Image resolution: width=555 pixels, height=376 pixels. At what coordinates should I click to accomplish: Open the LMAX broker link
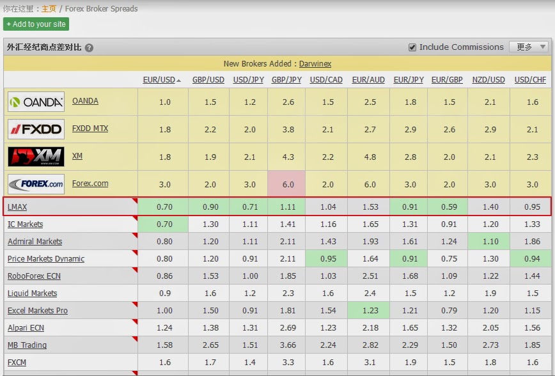point(17,207)
